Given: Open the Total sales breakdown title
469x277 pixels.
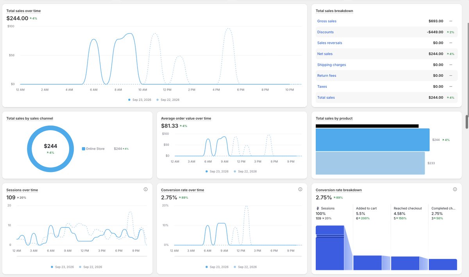Looking at the screenshot, I should (334, 11).
